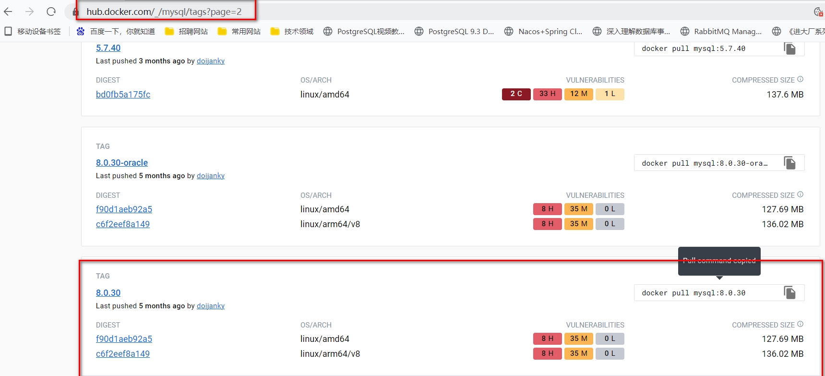The width and height of the screenshot is (825, 376).
Task: Click doijanky link under tag 8.0.30
Action: 211,306
